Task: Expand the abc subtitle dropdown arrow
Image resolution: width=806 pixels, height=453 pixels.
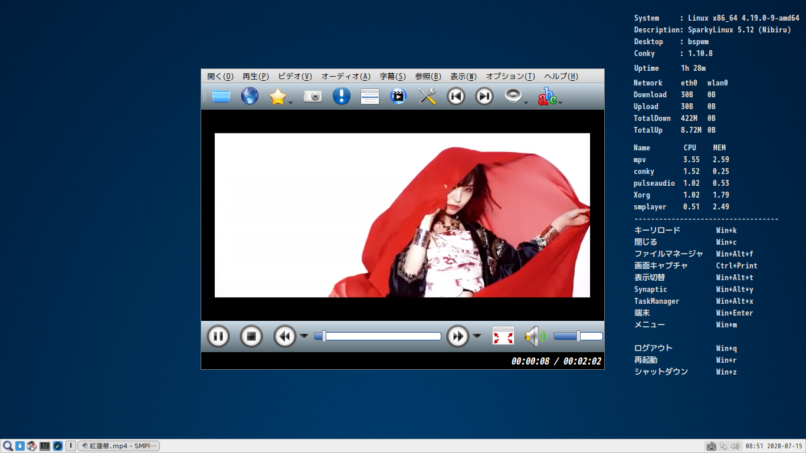Action: pos(560,103)
